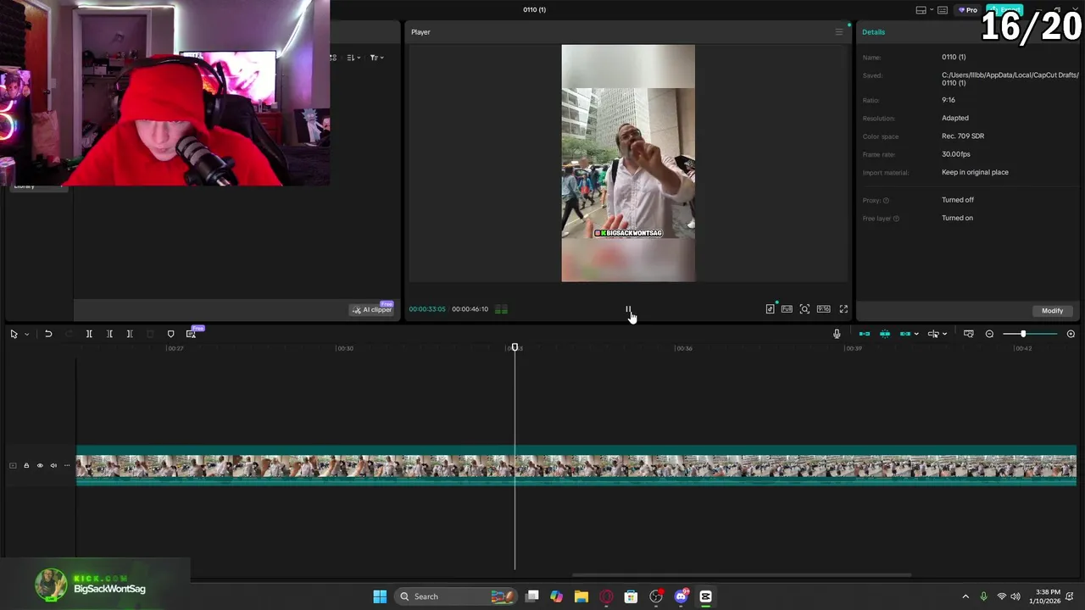
Task: Switch to the Details tab
Action: [x=873, y=32]
